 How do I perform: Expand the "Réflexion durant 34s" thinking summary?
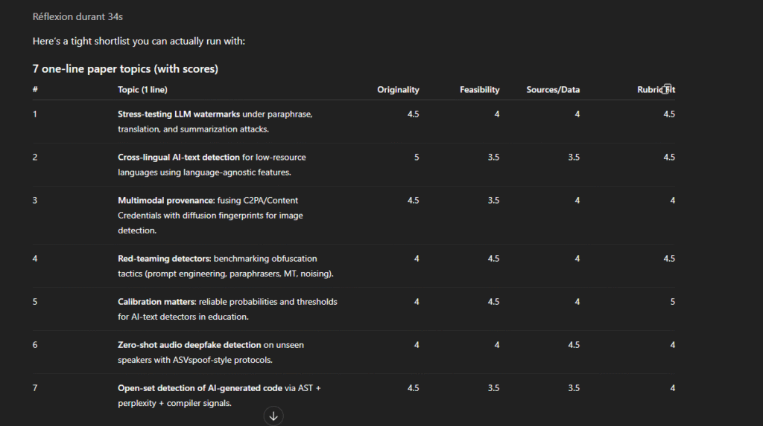(72, 16)
